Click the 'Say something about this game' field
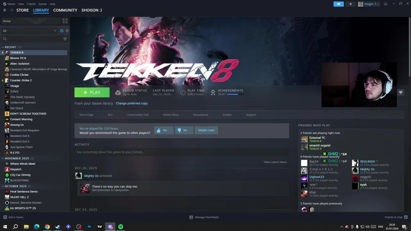Viewport: 411px width, 231px height. coord(182,152)
